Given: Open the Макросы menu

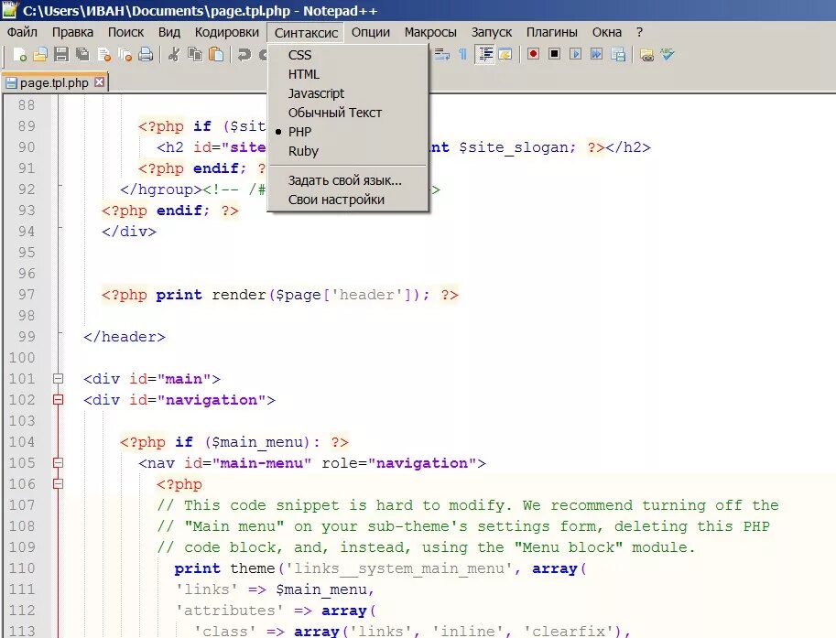Looking at the screenshot, I should point(430,33).
